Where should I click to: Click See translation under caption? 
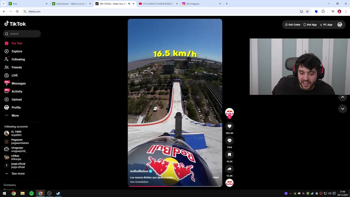tap(139, 182)
